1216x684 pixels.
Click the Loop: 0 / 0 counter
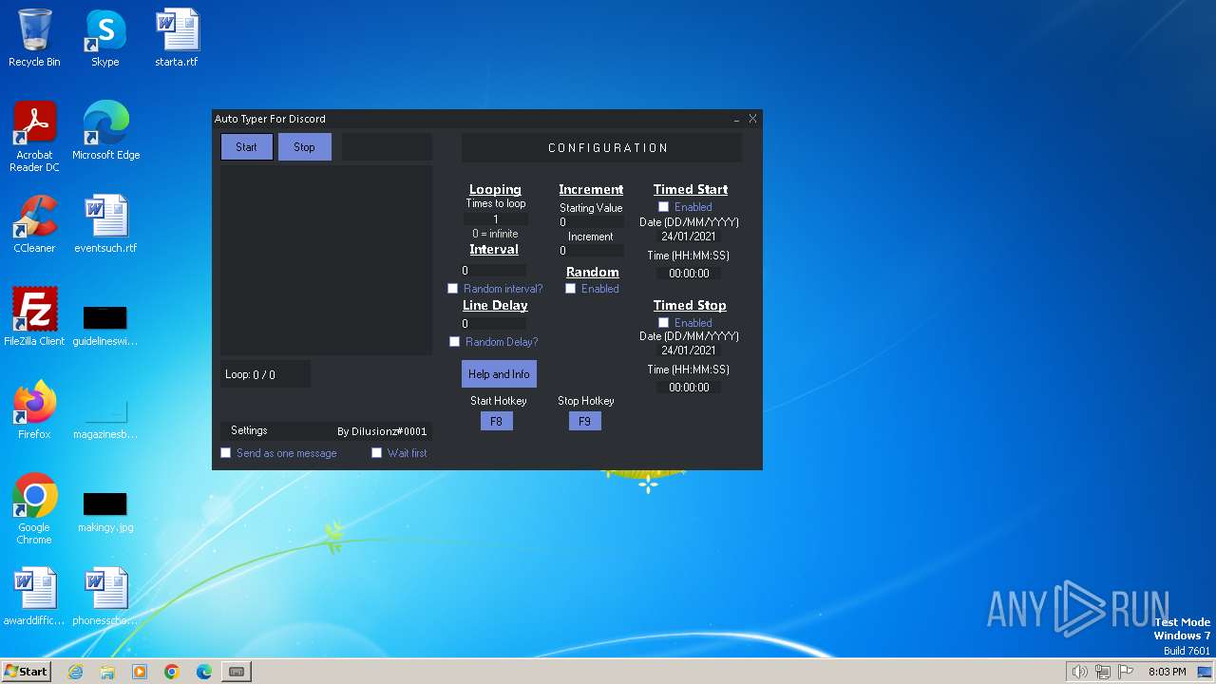point(265,374)
